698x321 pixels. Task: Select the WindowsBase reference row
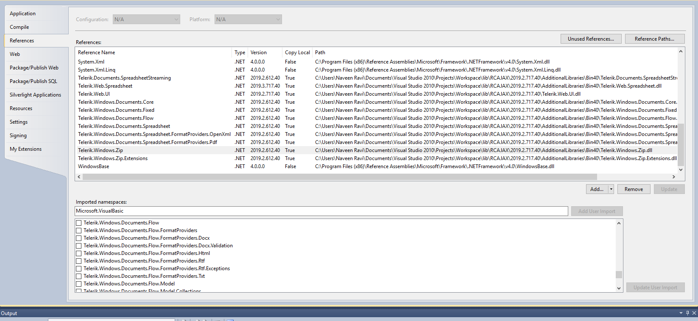point(377,166)
